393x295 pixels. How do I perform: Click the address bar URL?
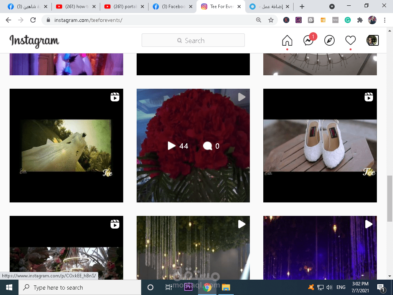point(88,20)
